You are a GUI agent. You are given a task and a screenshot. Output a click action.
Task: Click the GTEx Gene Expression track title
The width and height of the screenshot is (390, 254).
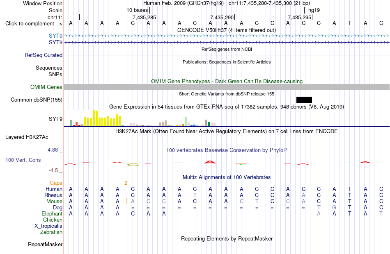coord(227,107)
